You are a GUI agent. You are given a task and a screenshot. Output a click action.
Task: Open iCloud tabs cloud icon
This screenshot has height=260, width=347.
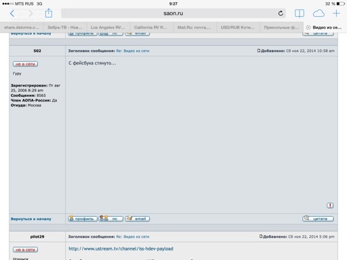click(319, 14)
